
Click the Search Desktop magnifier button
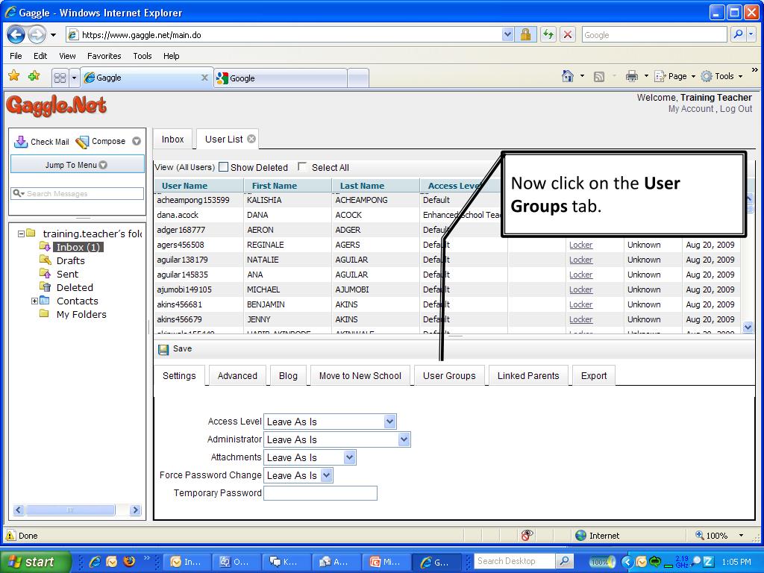564,561
